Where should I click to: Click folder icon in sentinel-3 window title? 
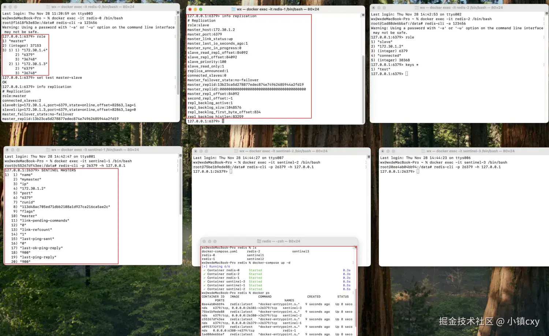423,151
